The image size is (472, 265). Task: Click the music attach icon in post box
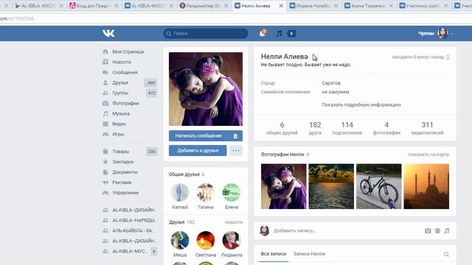pyautogui.click(x=447, y=230)
